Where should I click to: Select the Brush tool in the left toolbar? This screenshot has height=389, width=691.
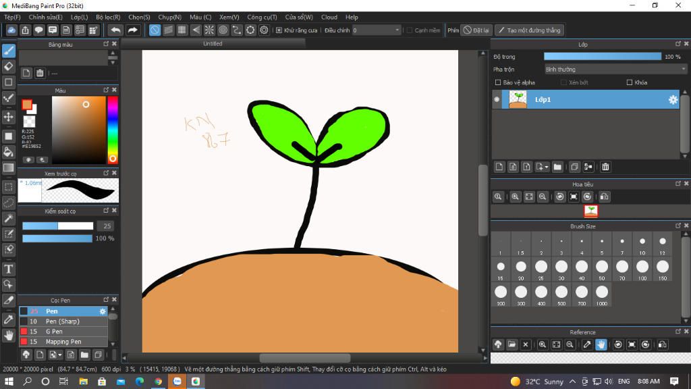point(9,51)
